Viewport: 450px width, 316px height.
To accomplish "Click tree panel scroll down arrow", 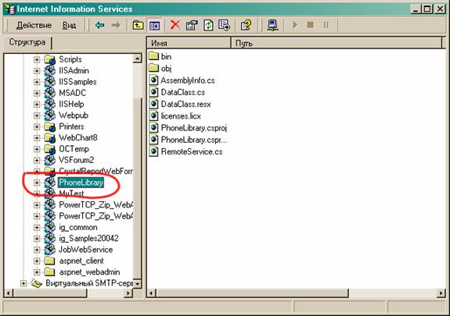I will pyautogui.click(x=138, y=284).
